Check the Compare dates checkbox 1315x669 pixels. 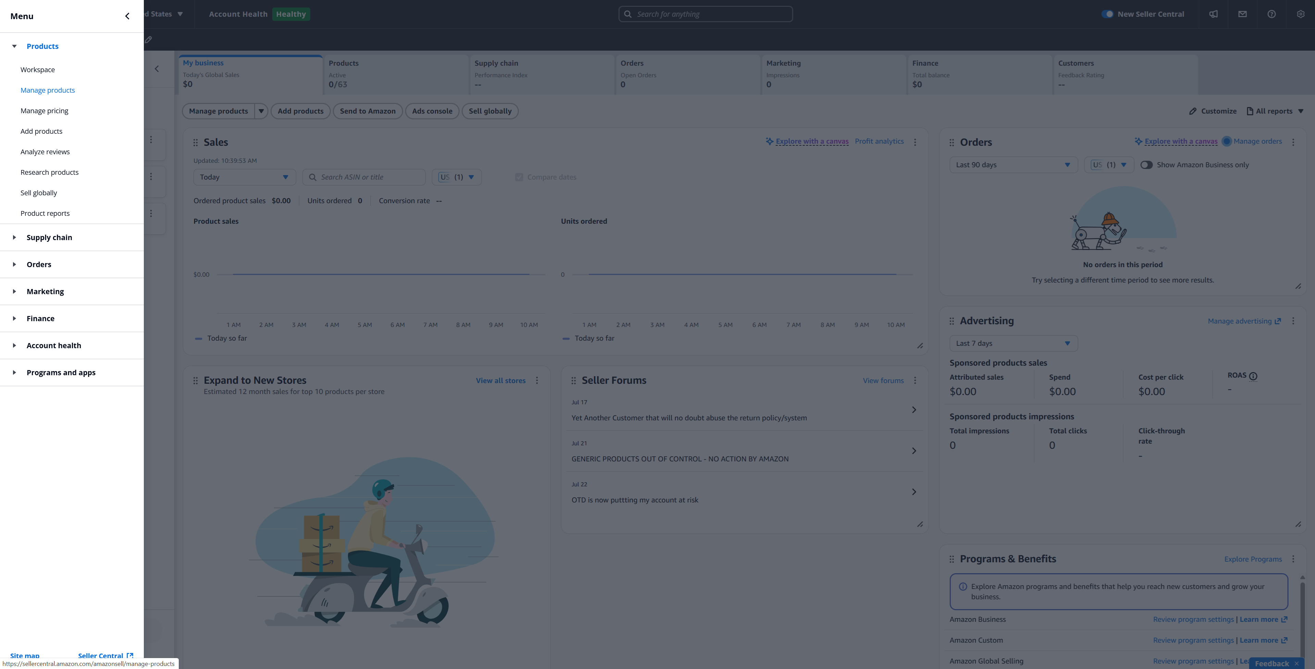[x=519, y=177]
